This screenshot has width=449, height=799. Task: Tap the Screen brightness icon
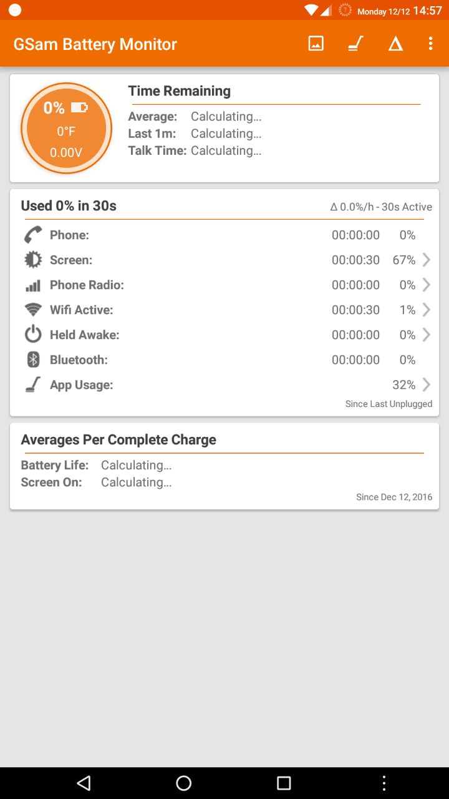(x=33, y=260)
